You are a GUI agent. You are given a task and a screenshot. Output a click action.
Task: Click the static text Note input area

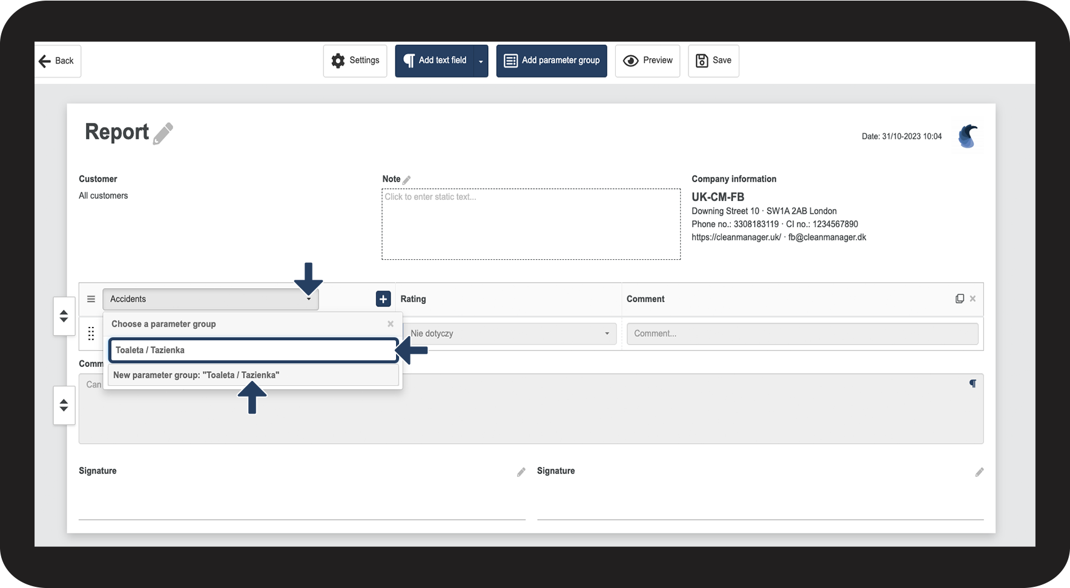point(530,224)
